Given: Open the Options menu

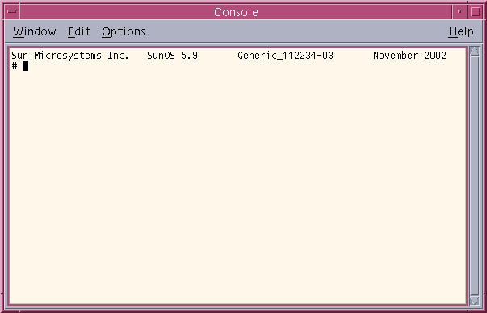Looking at the screenshot, I should pyautogui.click(x=124, y=31).
